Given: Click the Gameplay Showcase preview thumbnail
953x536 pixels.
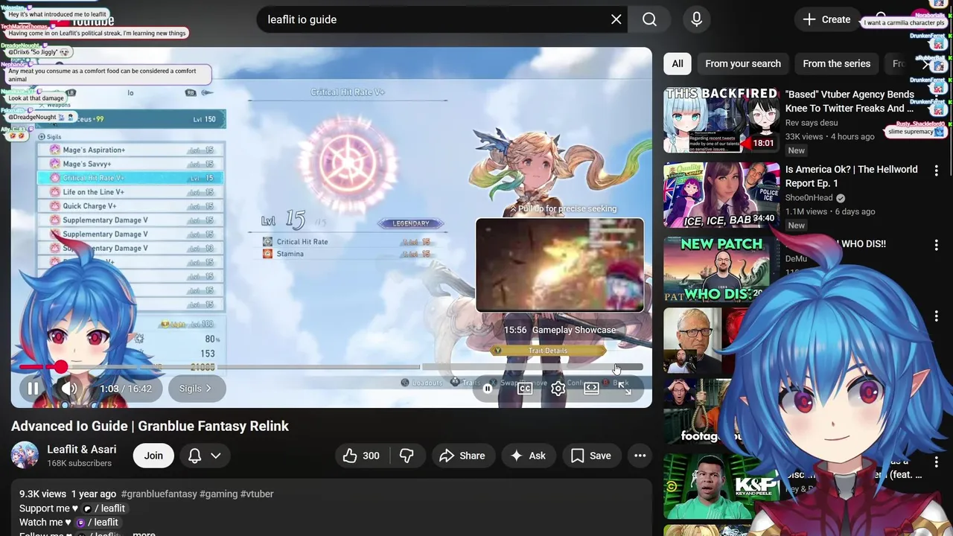Looking at the screenshot, I should (x=560, y=265).
